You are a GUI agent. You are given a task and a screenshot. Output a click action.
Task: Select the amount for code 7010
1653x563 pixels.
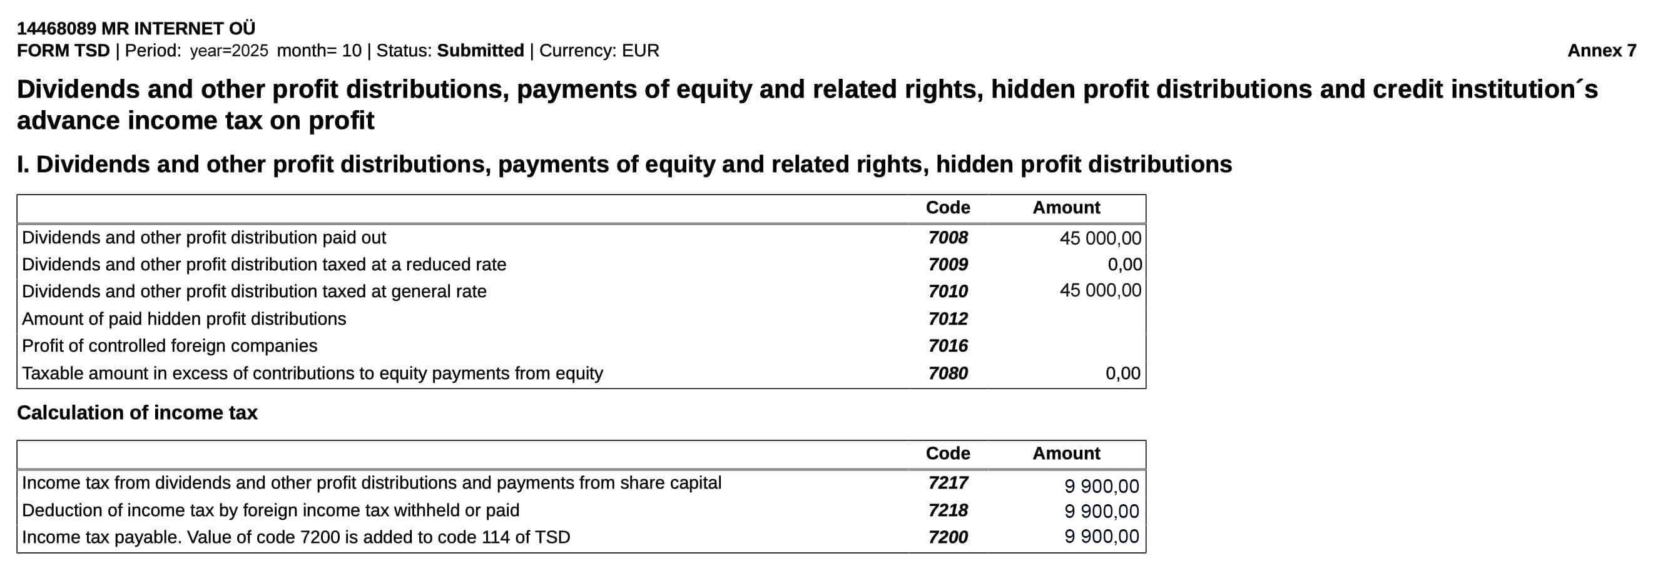click(x=1100, y=290)
